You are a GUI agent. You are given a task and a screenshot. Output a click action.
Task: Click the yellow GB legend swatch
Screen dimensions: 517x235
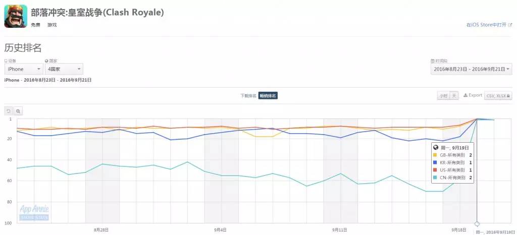[435, 155]
